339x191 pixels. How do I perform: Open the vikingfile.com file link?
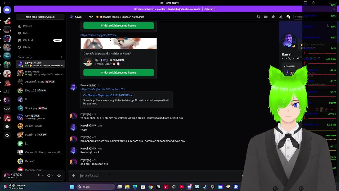point(102,89)
